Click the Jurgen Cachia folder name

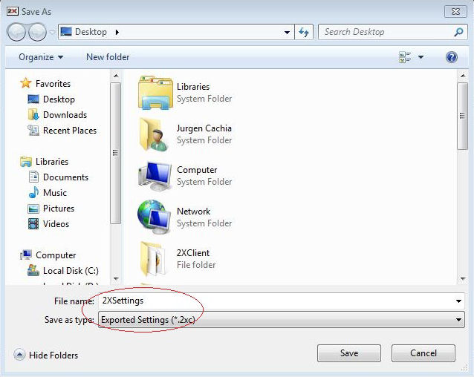coord(204,128)
